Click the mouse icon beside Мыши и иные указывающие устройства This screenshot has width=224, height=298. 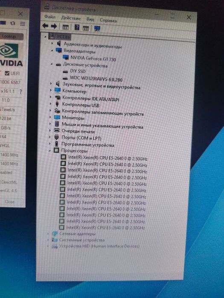pyautogui.click(x=57, y=124)
